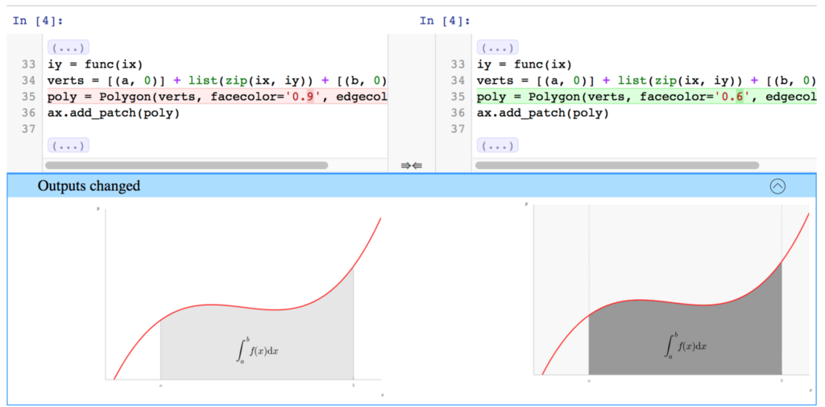Viewport: 825px width, 407px height.
Task: Click the merge arrows icon between panes
Action: point(412,165)
